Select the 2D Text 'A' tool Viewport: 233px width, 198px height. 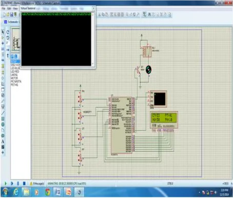(3, 142)
